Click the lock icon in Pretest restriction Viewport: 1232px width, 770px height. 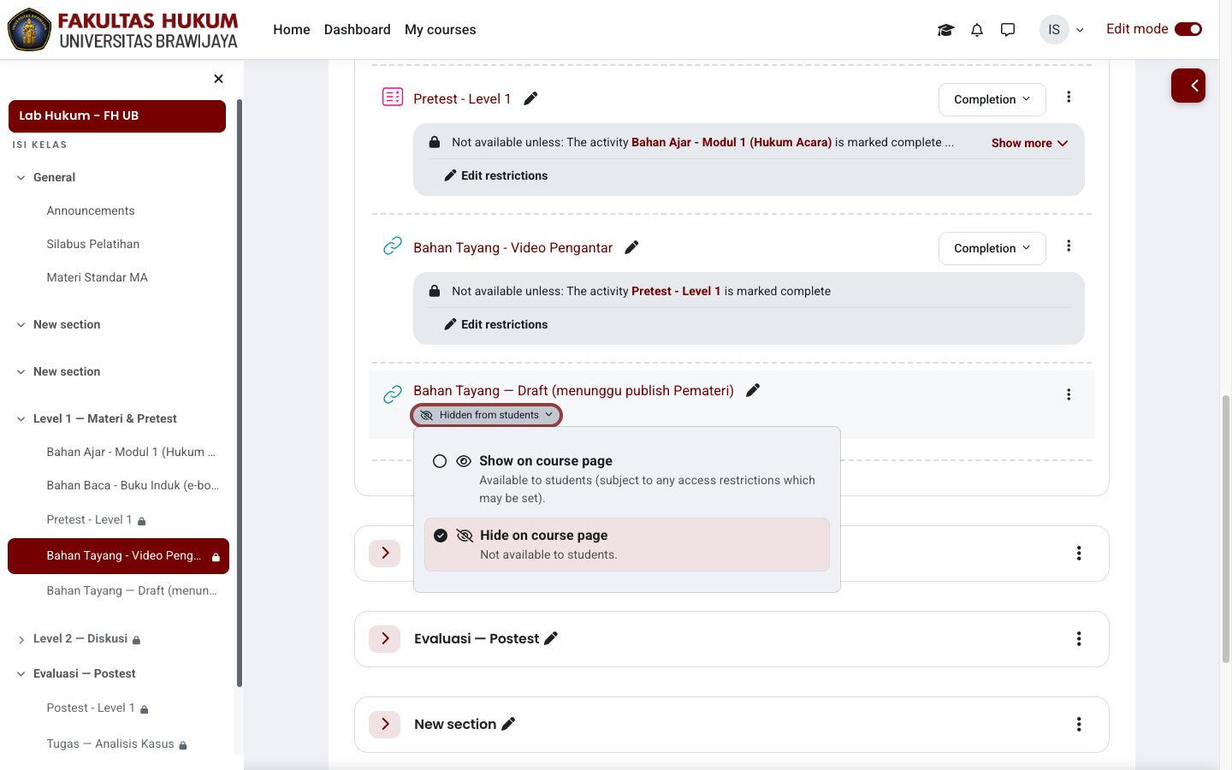tap(435, 142)
